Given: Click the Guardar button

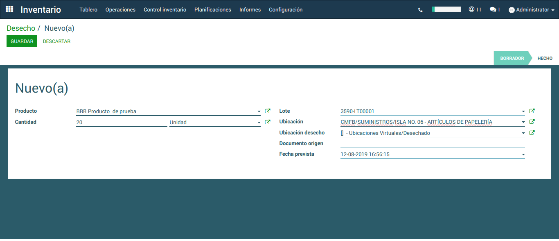Looking at the screenshot, I should click(x=22, y=41).
